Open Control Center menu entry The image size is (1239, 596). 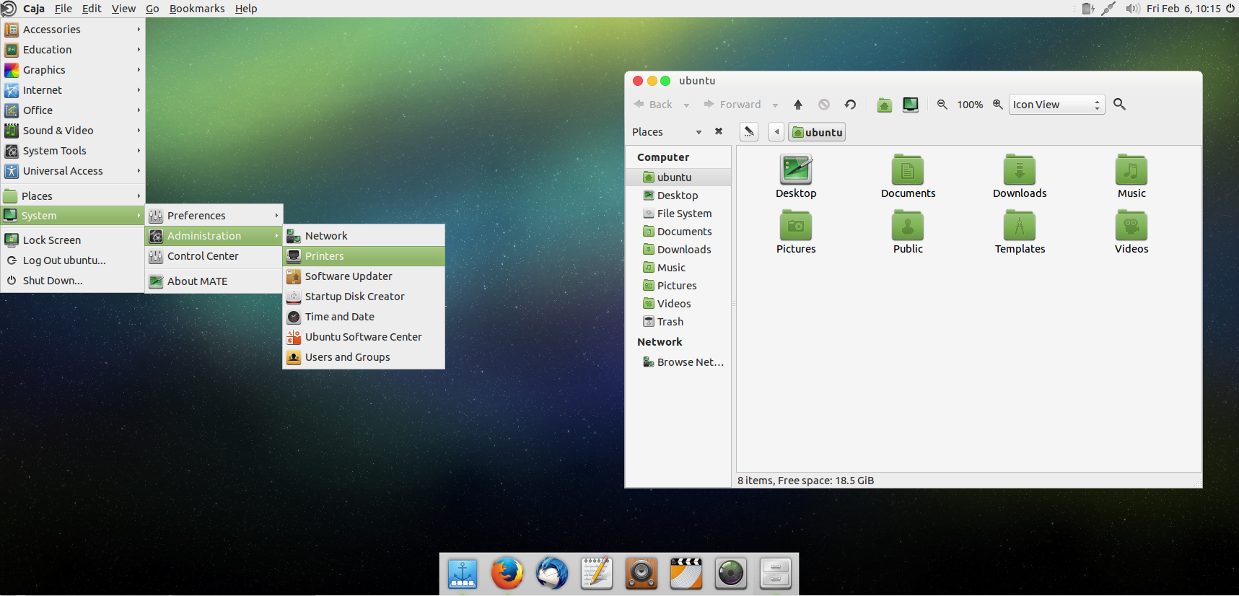coord(214,256)
